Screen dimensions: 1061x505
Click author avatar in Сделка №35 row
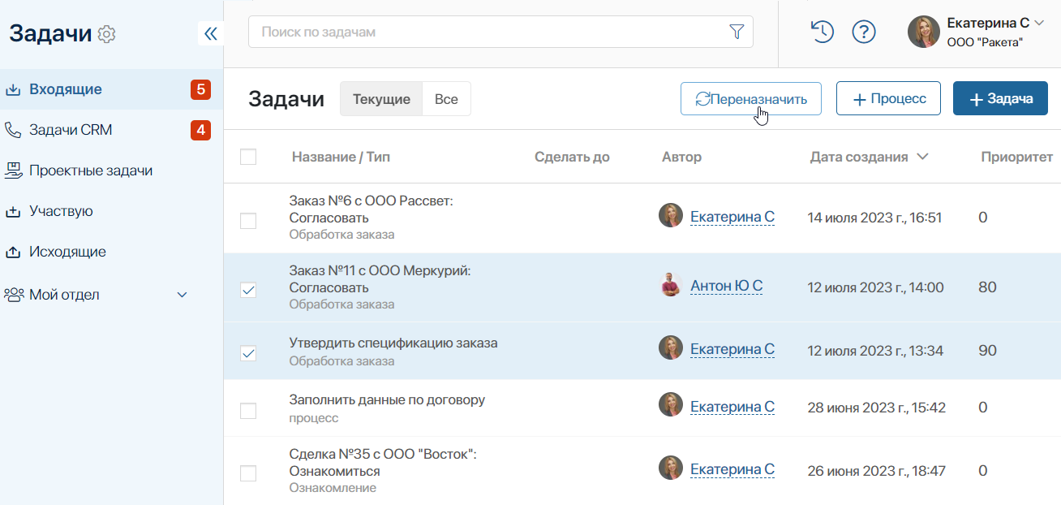coord(670,467)
